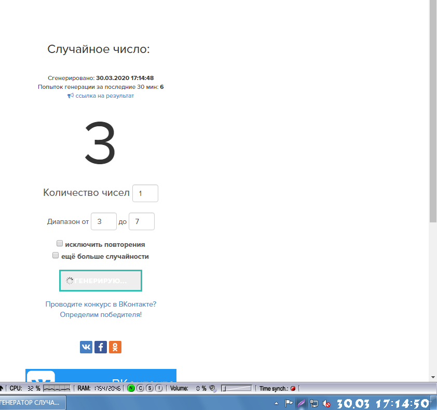Click the taskbar clock showing 17:14:50
The height and width of the screenshot is (410, 437).
383,404
